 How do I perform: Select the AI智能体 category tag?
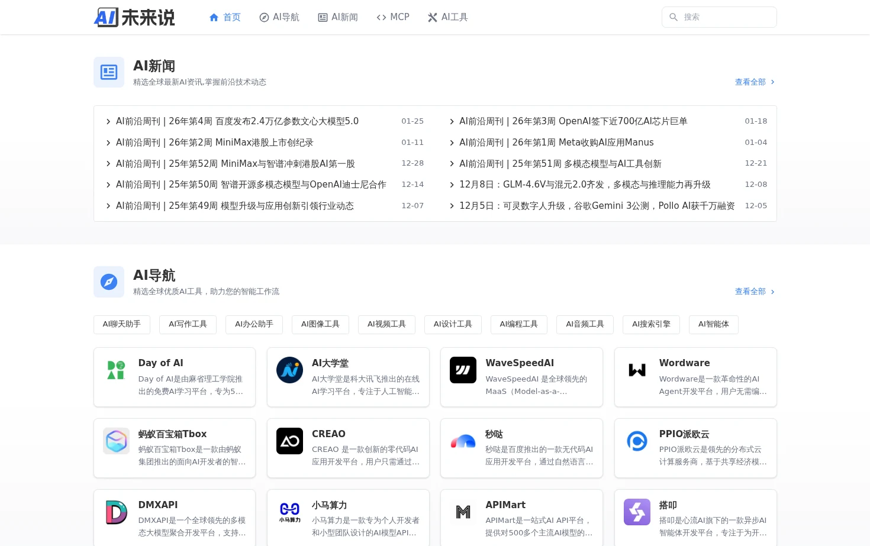(x=714, y=324)
